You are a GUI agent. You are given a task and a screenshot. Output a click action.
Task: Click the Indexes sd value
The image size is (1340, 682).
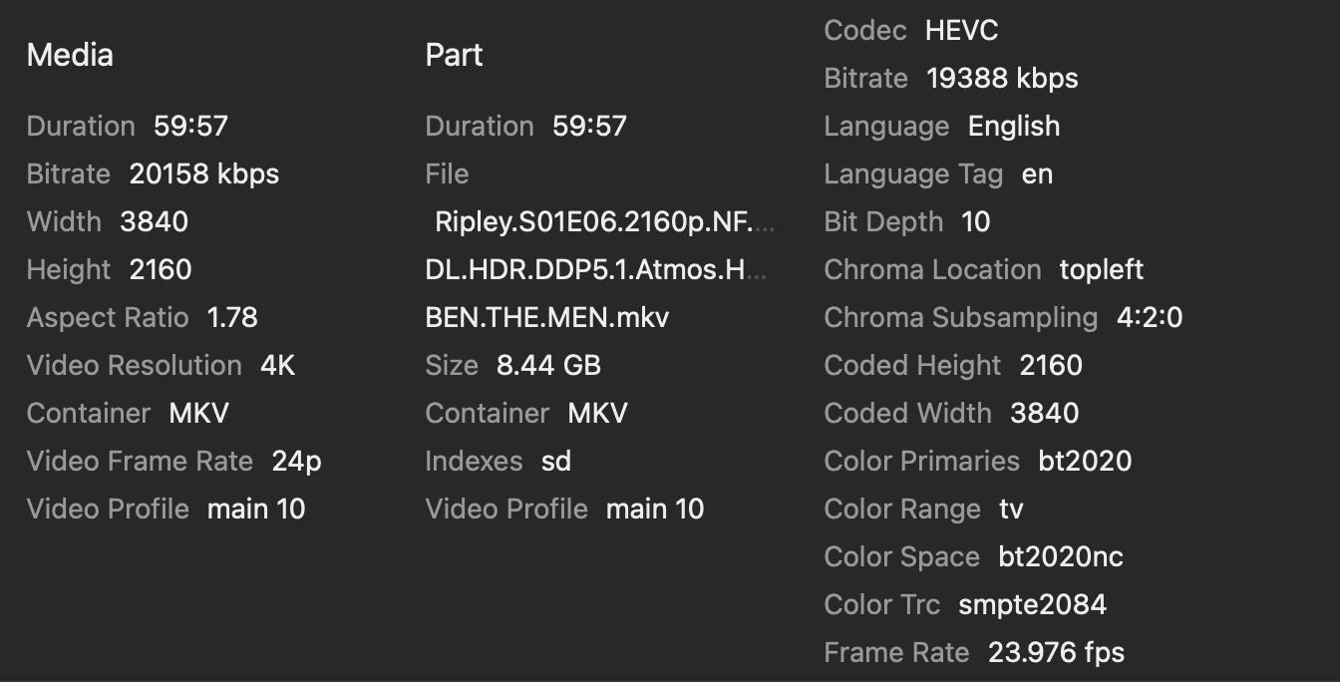pyautogui.click(x=555, y=461)
